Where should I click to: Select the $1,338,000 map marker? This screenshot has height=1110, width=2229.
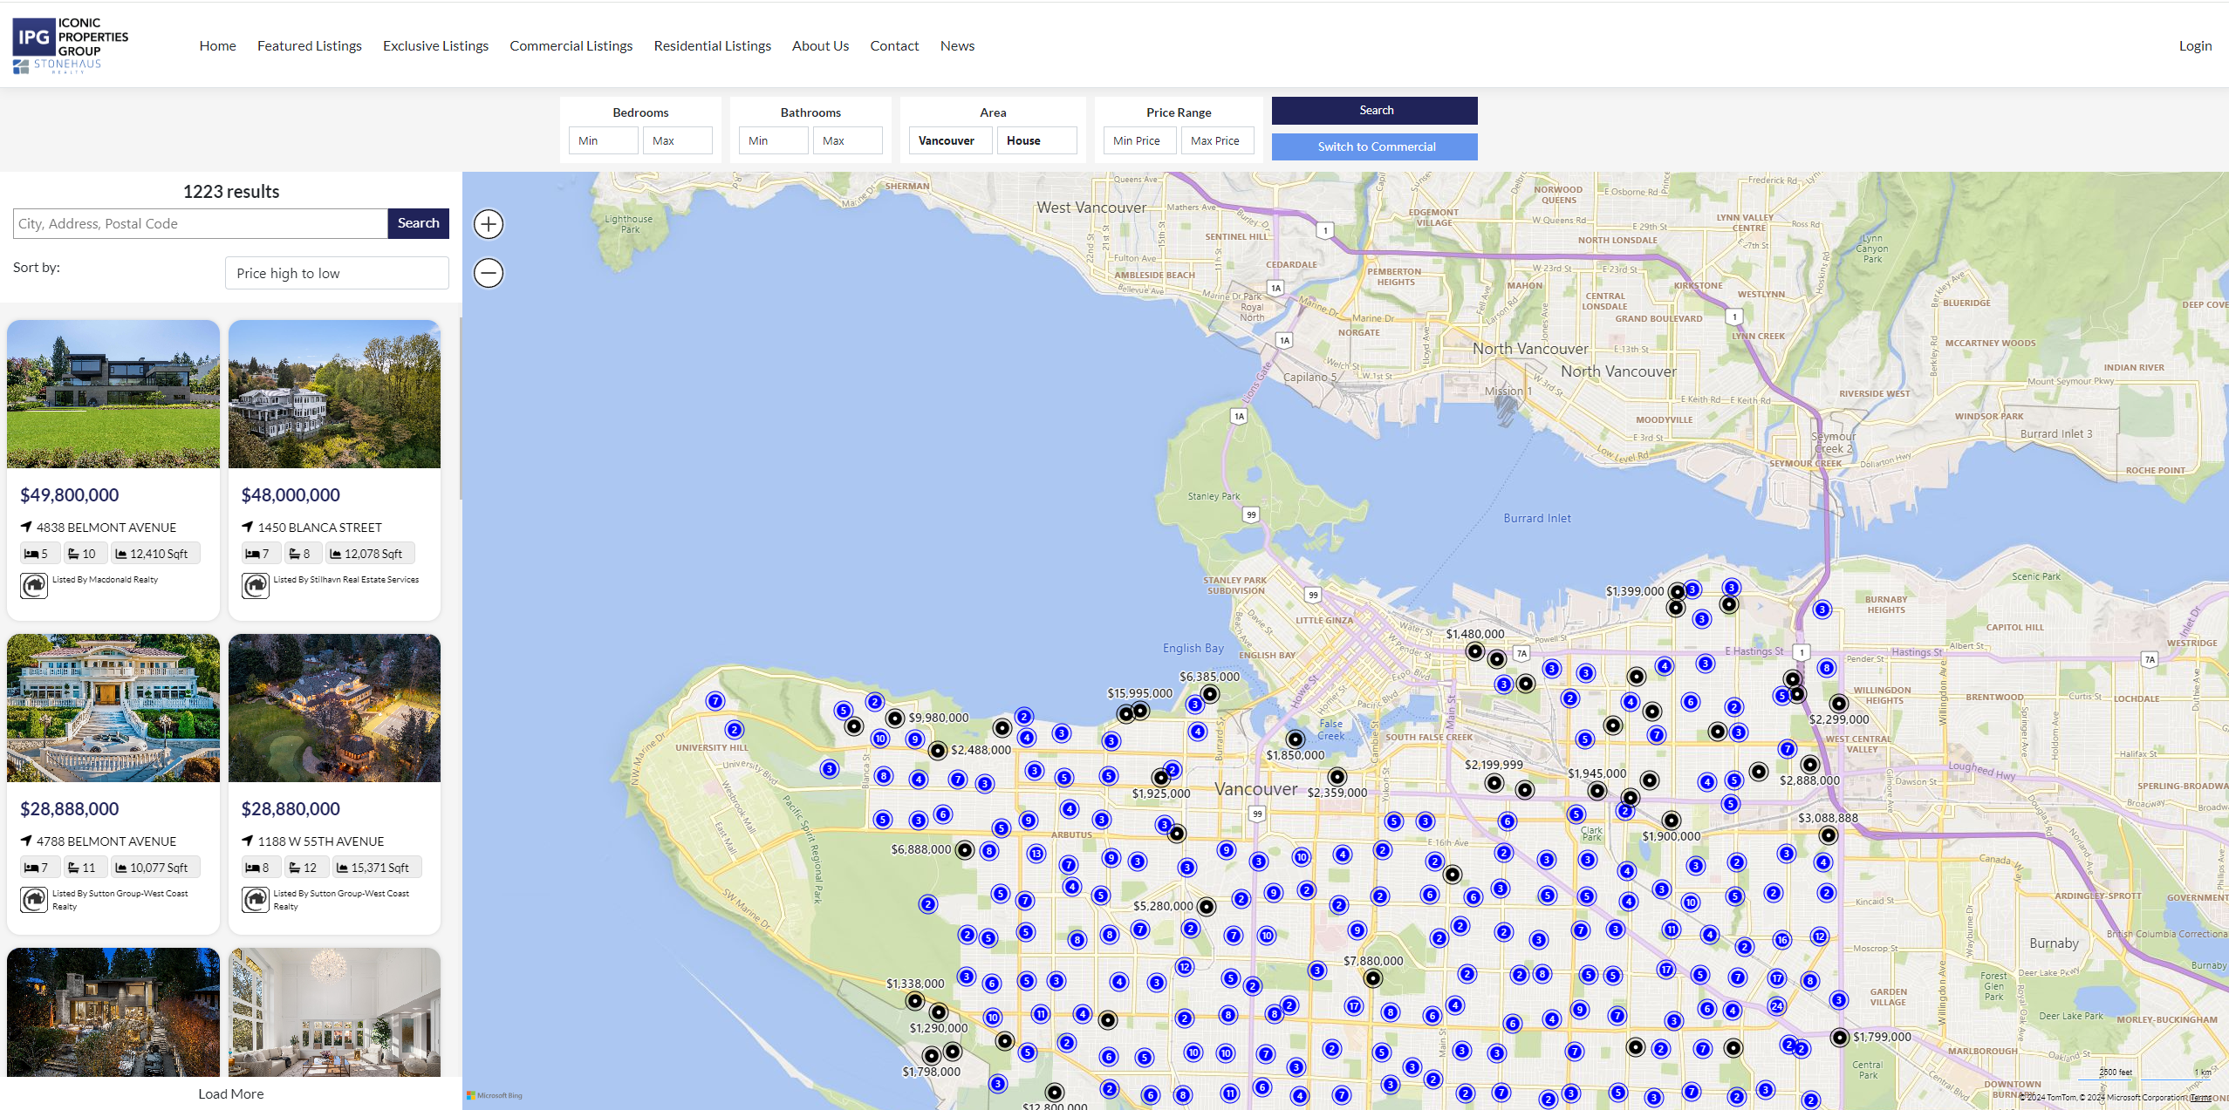pos(915,1000)
